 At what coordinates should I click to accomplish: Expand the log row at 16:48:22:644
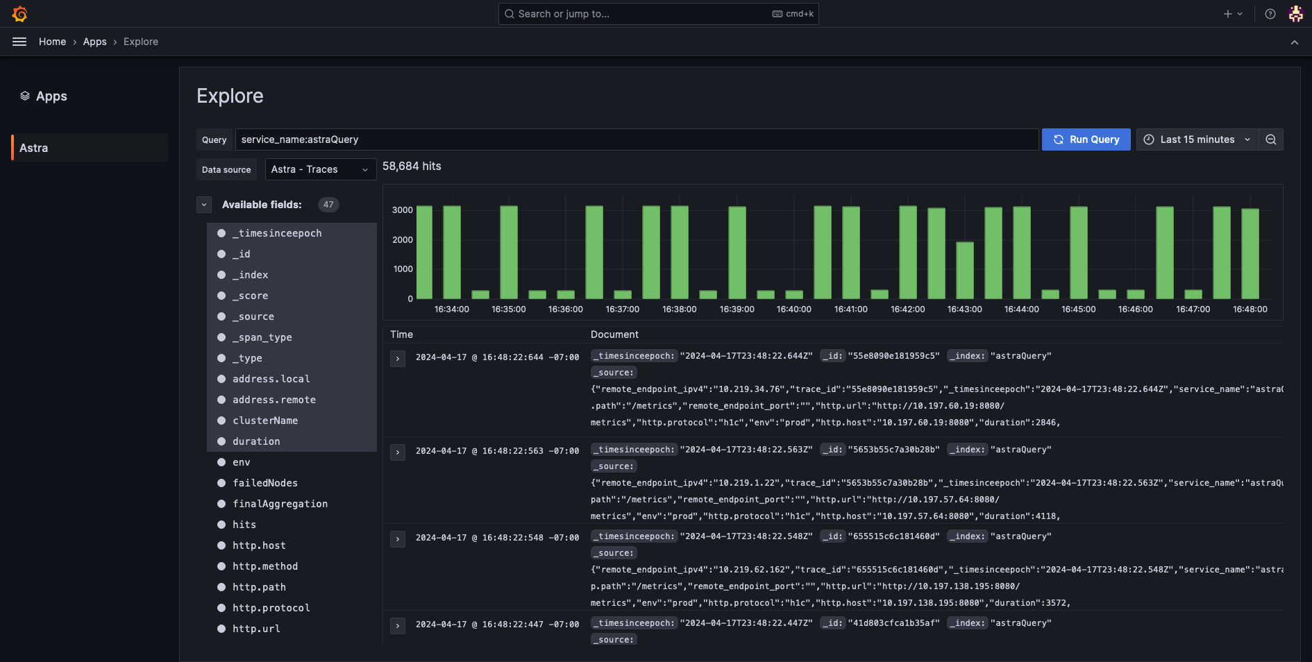point(398,359)
